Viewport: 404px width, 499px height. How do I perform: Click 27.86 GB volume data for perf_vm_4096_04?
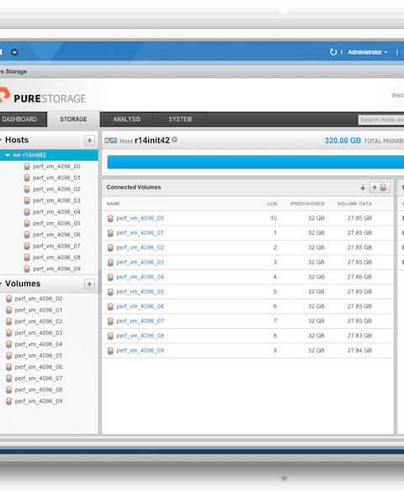tap(359, 277)
